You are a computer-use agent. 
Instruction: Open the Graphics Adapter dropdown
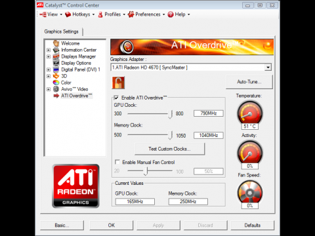point(268,68)
